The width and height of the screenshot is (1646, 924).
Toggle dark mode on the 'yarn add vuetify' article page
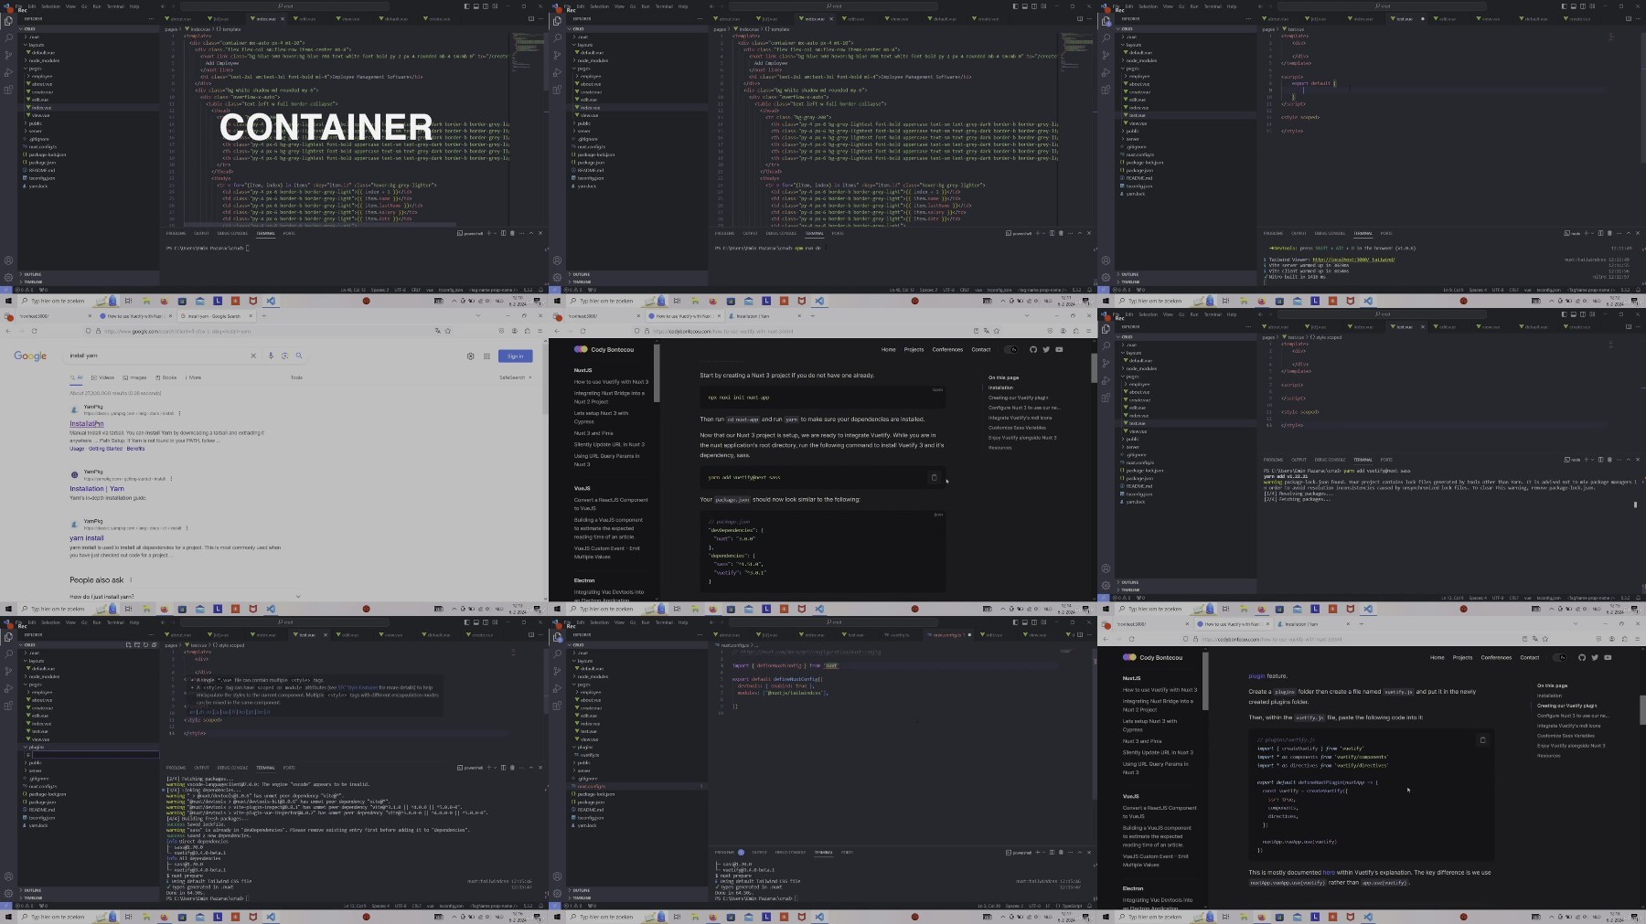tap(1010, 349)
